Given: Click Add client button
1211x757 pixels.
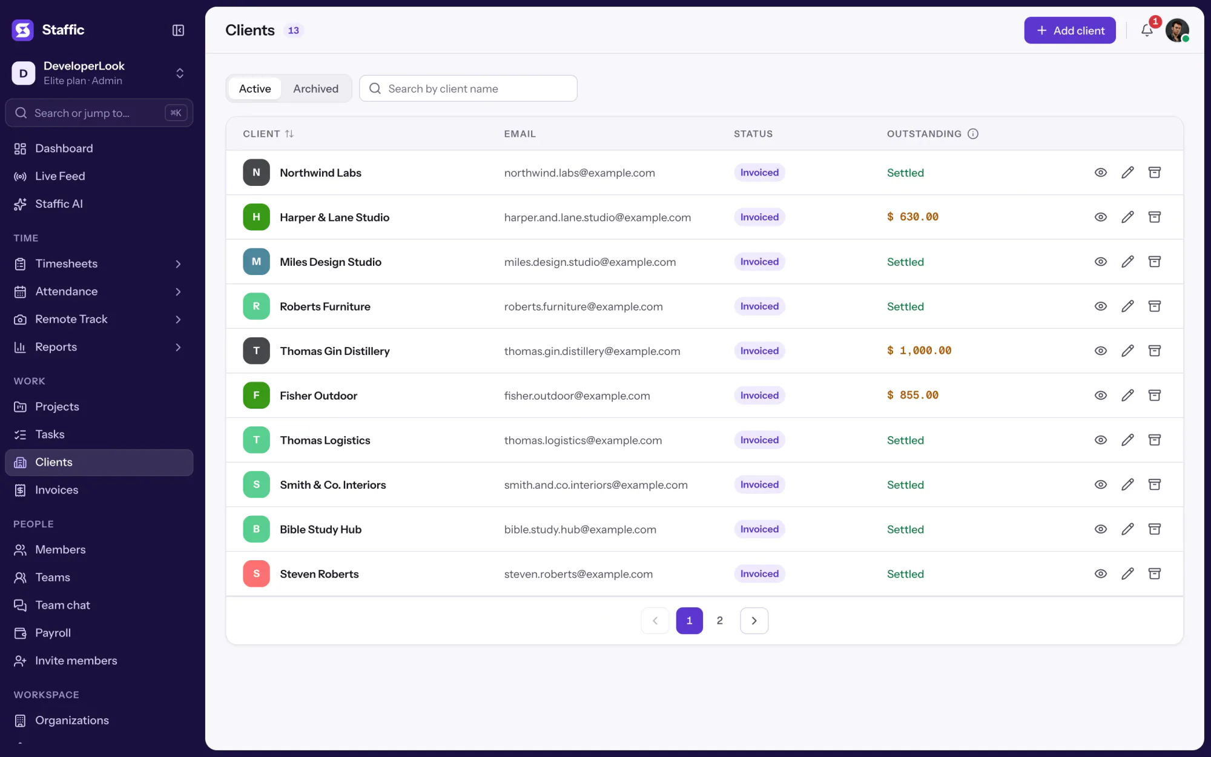Looking at the screenshot, I should coord(1070,30).
